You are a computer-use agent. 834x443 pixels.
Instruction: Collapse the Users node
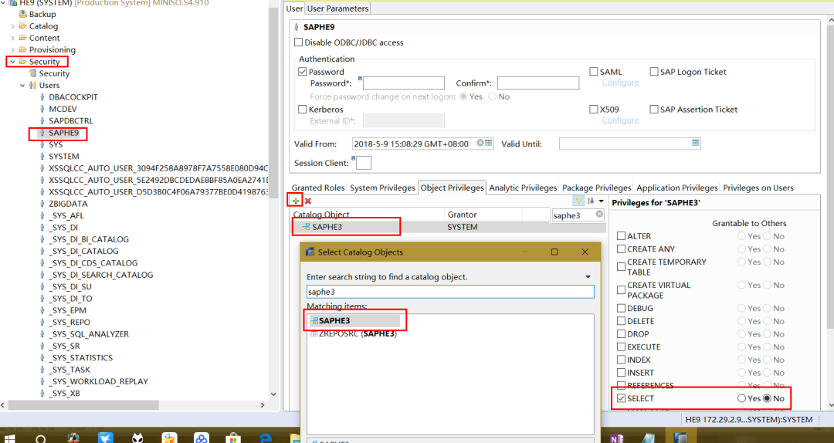point(22,85)
